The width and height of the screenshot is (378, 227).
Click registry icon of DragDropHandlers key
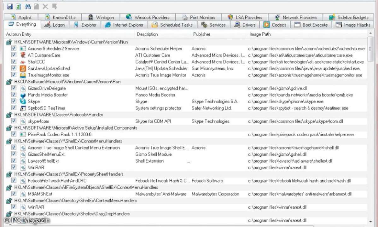9,214
